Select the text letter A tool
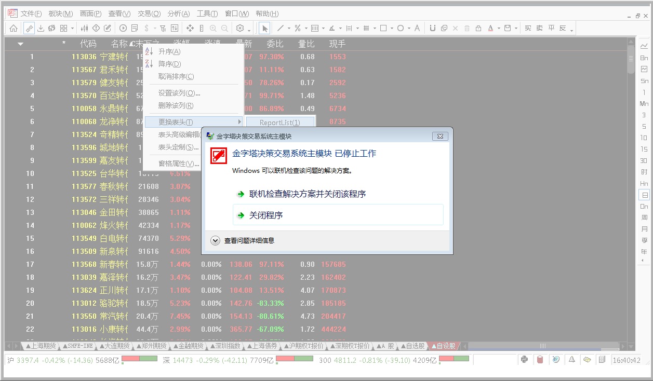Screen dimensions: 653x381 (x=417, y=28)
